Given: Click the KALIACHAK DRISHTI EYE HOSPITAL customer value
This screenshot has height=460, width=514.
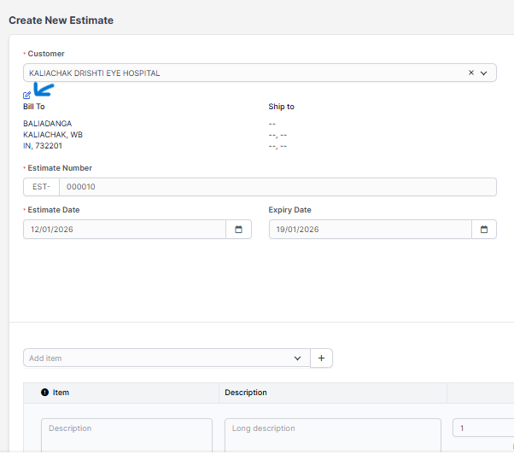Looking at the screenshot, I should [x=95, y=73].
